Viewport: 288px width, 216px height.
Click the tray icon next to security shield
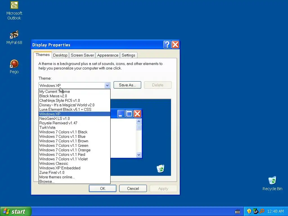point(255,211)
